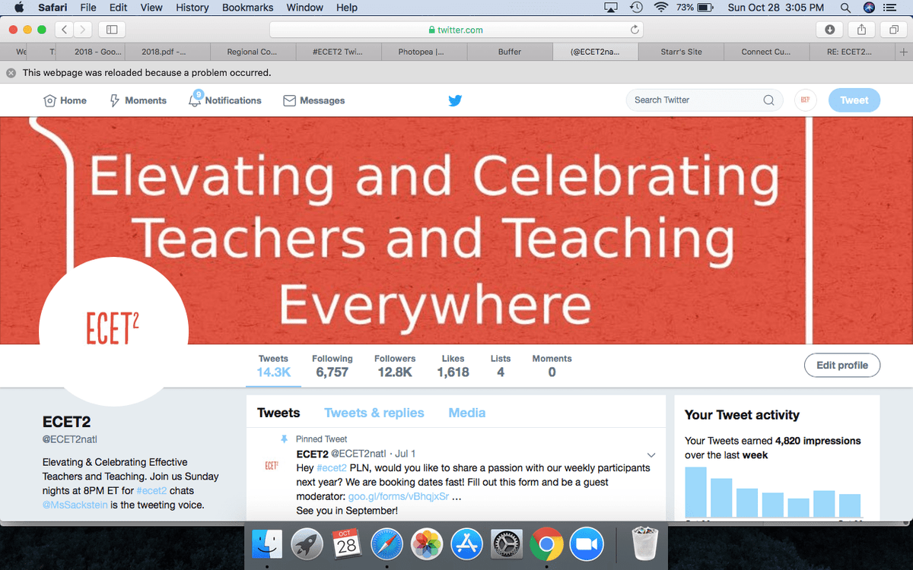Open Safari's downloads button

point(829,30)
